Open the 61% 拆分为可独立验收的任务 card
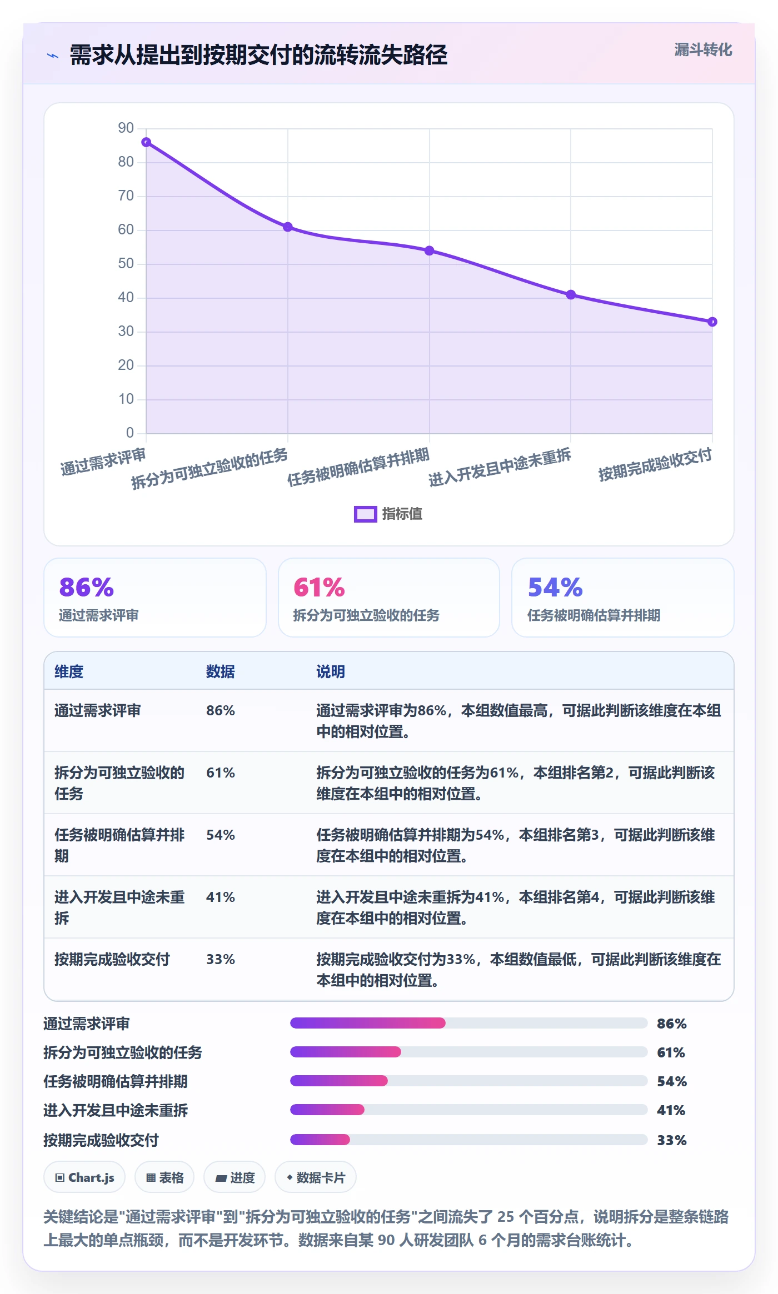The height and width of the screenshot is (1294, 778). (389, 598)
